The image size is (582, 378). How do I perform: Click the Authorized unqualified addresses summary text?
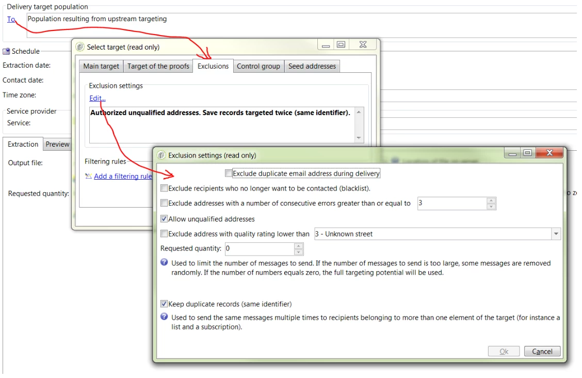click(x=220, y=113)
